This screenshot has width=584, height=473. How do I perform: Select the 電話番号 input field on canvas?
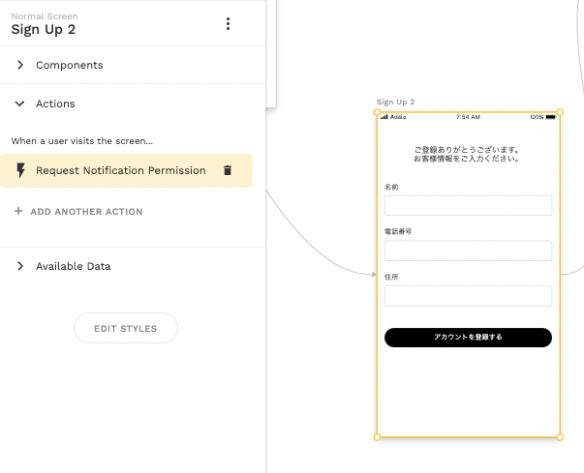pos(468,251)
